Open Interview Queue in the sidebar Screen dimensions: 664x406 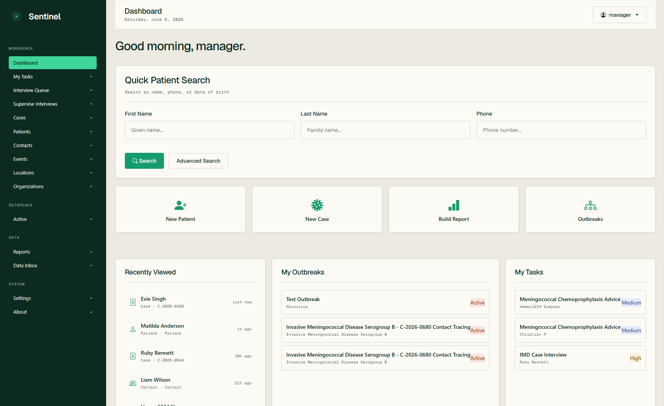53,90
